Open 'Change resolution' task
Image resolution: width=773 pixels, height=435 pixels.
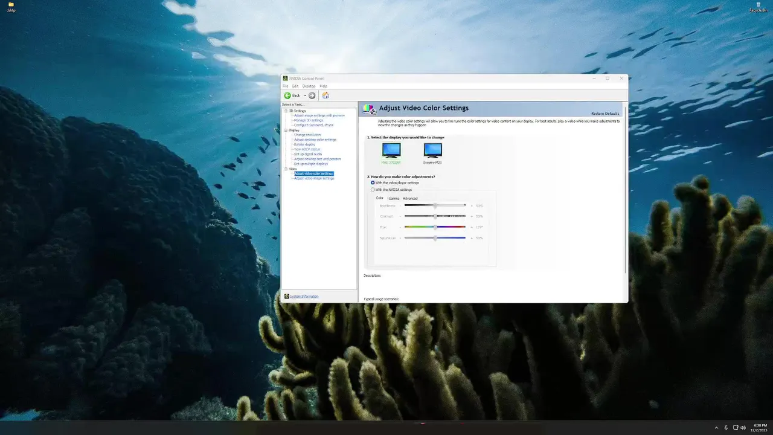pos(307,135)
